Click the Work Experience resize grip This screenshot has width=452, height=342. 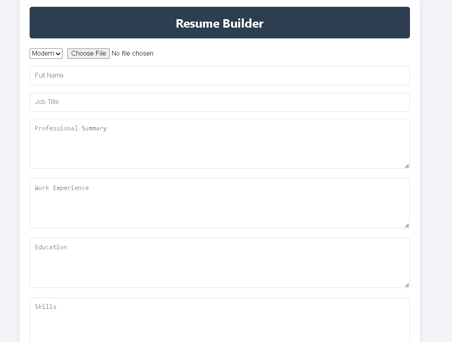tap(406, 225)
